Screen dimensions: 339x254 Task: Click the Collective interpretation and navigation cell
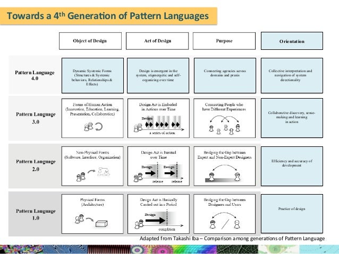pos(292,75)
